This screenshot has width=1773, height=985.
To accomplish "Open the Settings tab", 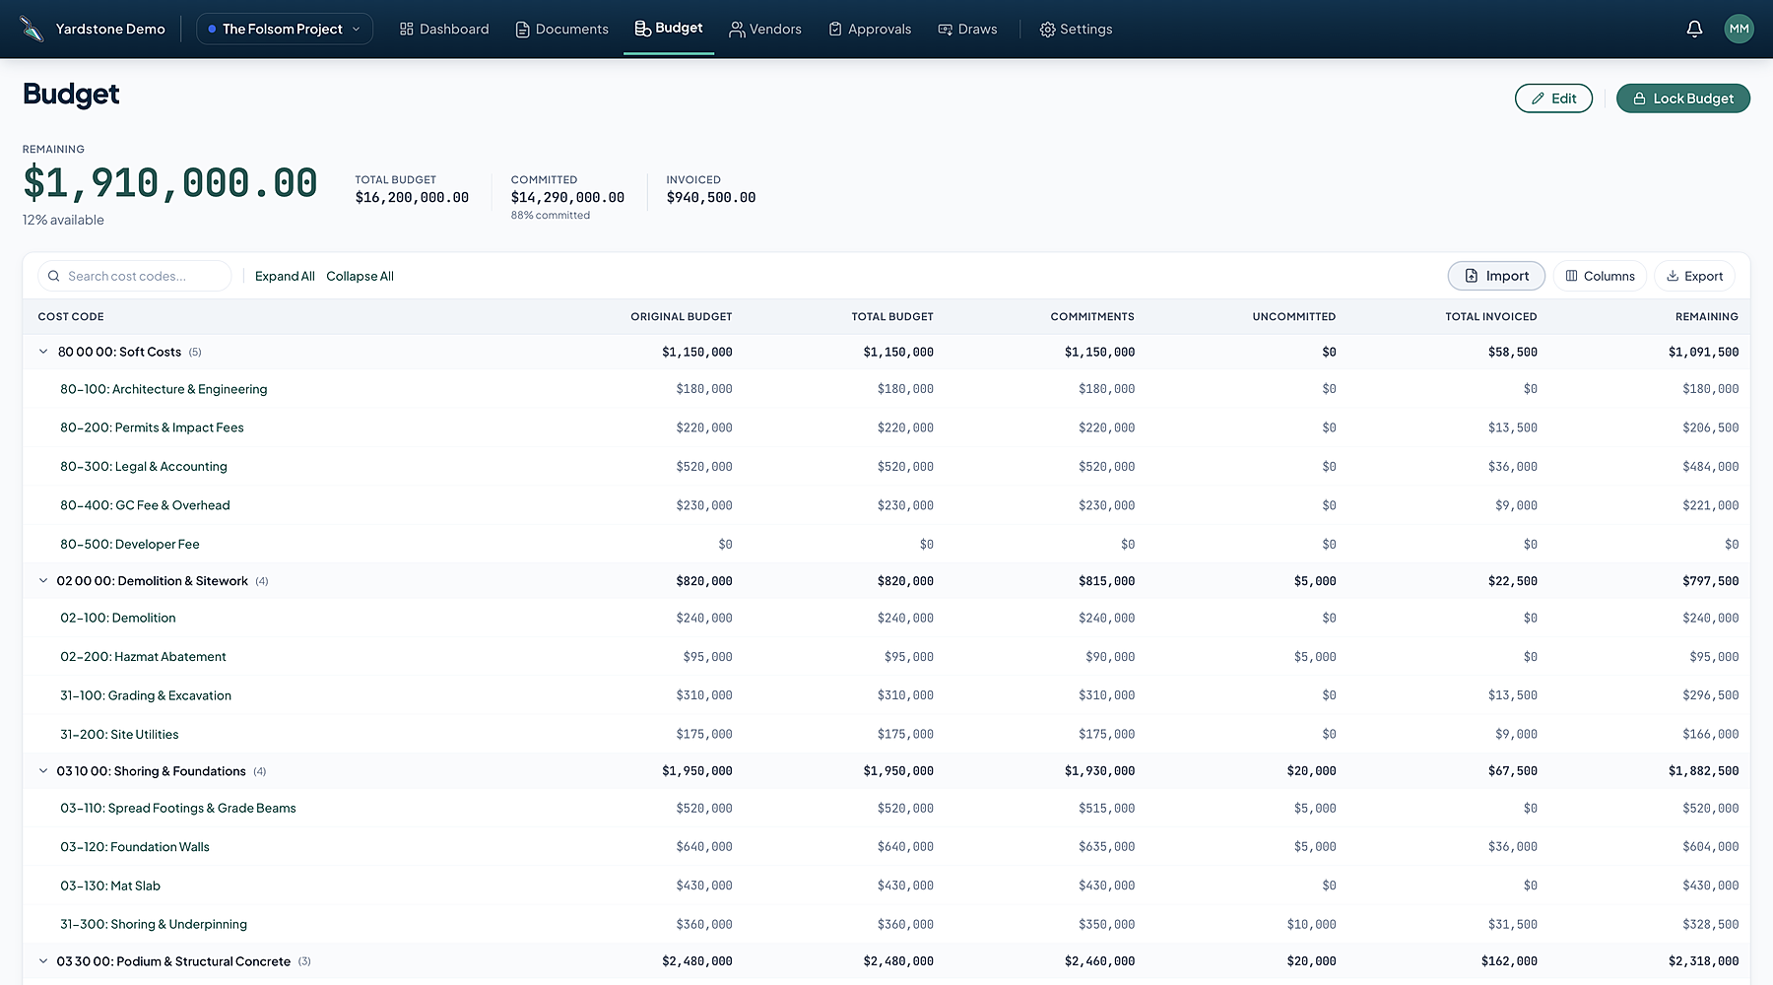I will 1076,29.
